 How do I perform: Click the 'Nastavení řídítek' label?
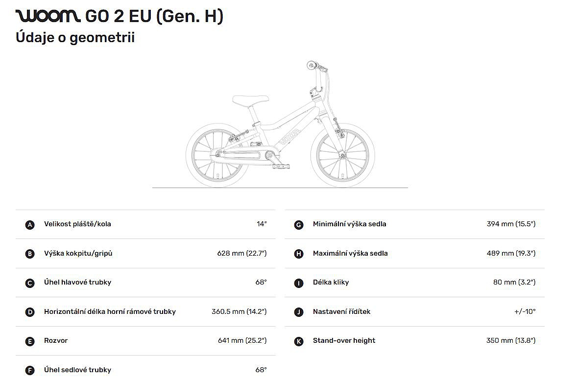pos(341,312)
